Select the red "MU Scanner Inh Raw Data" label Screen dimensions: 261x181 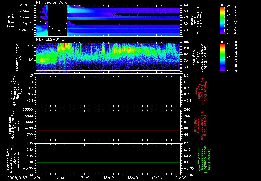tap(201, 91)
